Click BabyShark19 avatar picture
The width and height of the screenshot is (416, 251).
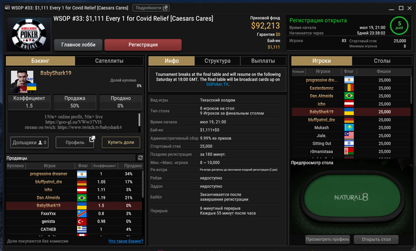click(x=23, y=81)
